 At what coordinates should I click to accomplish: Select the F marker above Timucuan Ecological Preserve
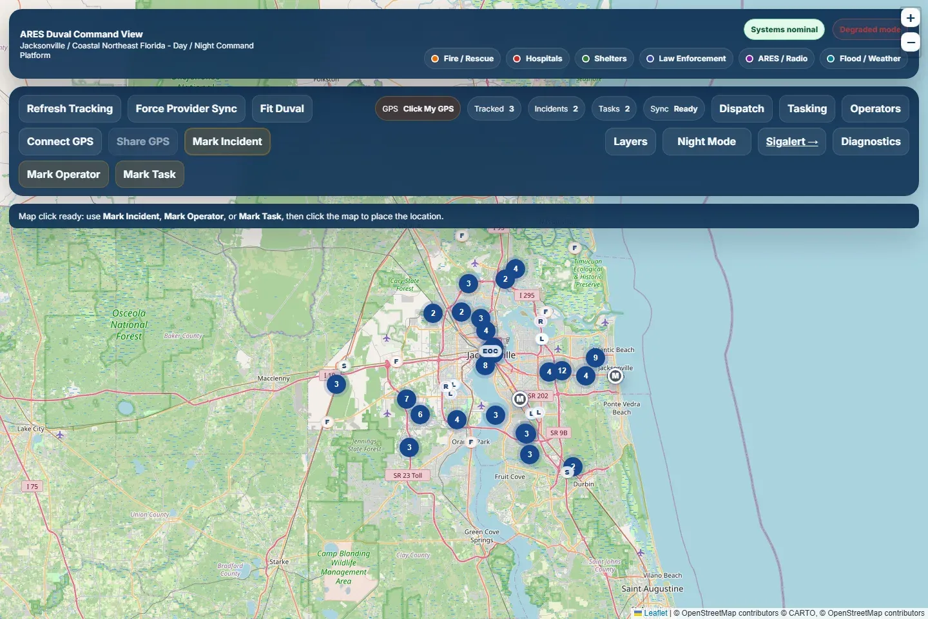pyautogui.click(x=575, y=248)
